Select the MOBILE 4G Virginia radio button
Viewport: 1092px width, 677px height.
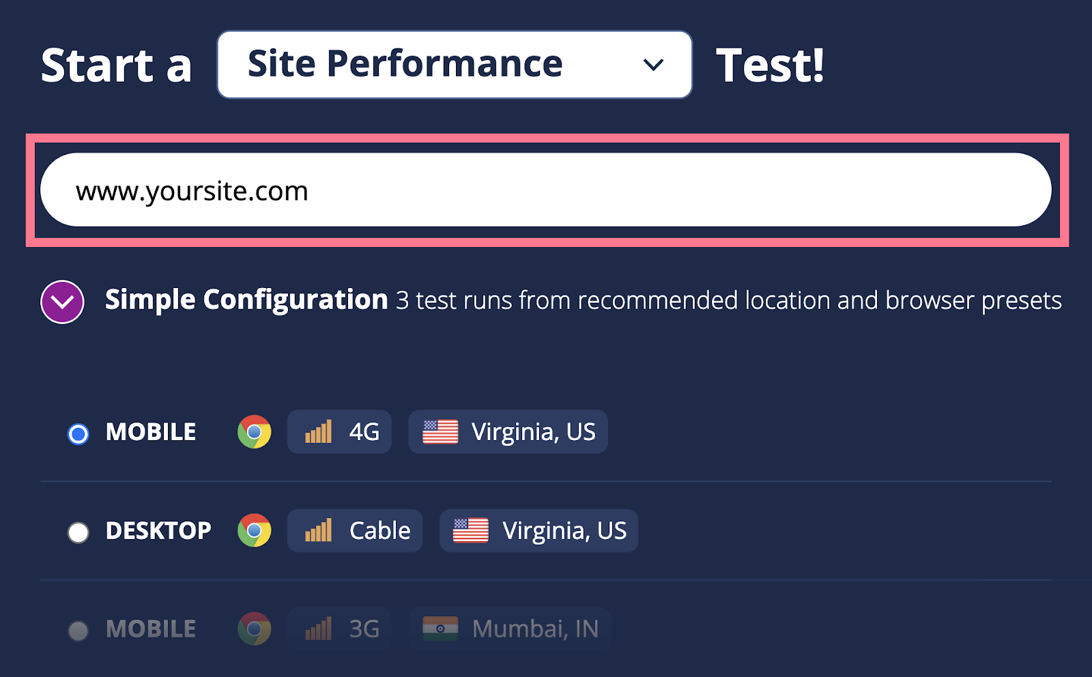click(x=78, y=434)
